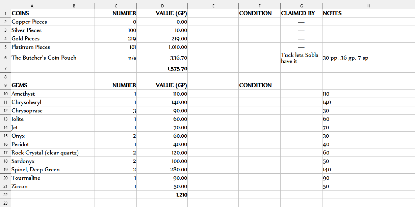The image size is (415, 207).
Task: Click The Butcher's Coin Pouch cell
Action: click(44, 58)
